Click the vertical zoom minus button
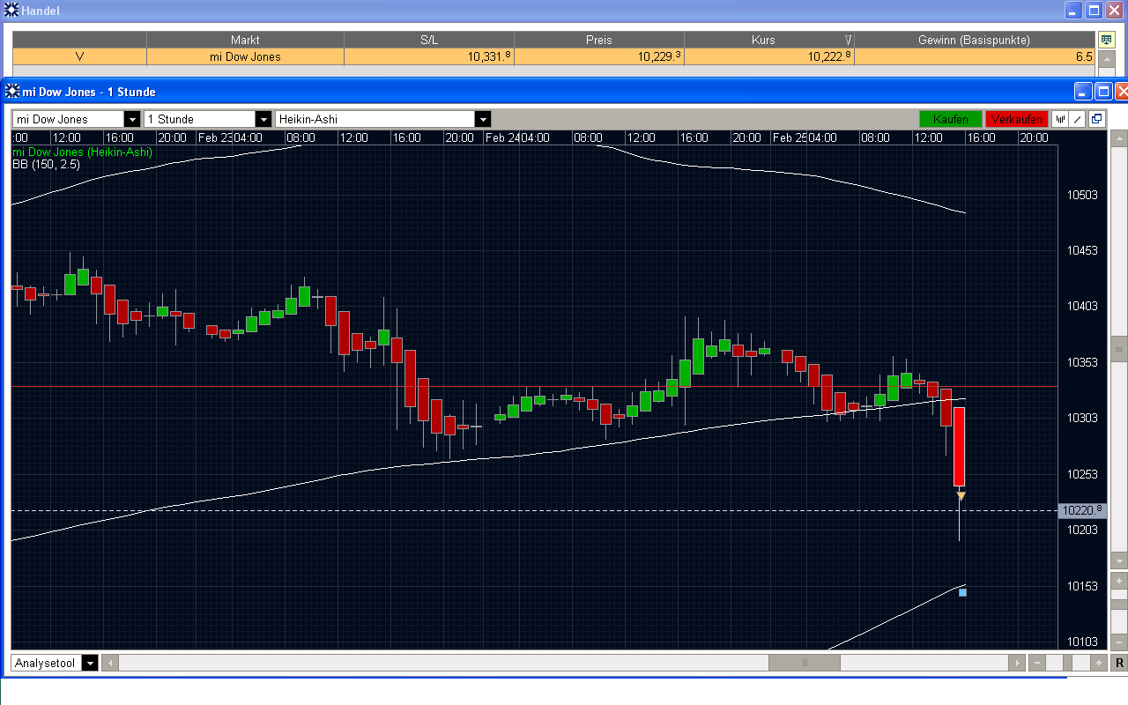Image resolution: width=1128 pixels, height=705 pixels. point(1119,642)
